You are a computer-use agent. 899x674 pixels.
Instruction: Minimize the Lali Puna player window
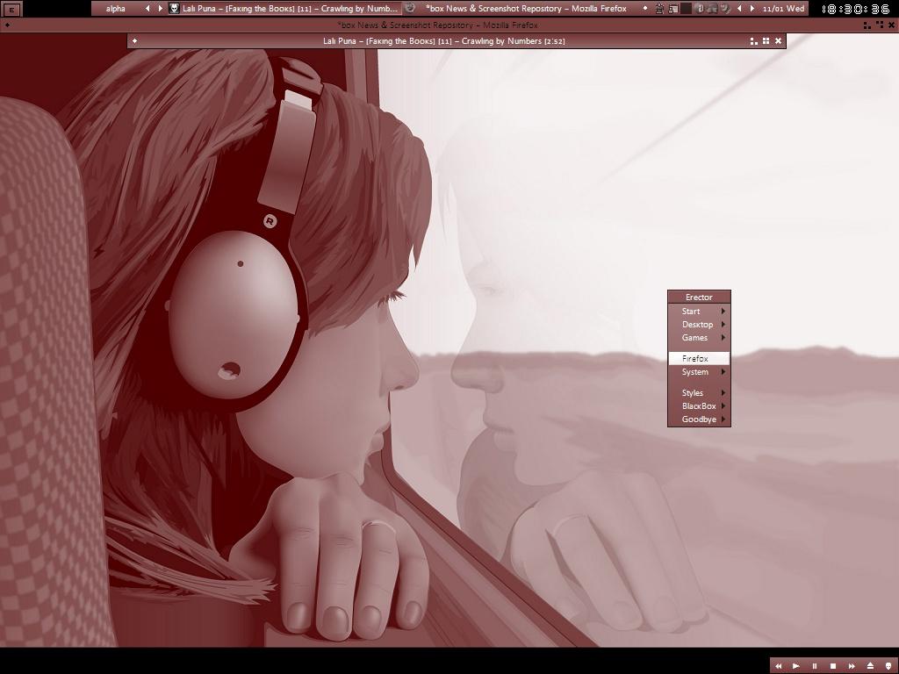point(753,41)
